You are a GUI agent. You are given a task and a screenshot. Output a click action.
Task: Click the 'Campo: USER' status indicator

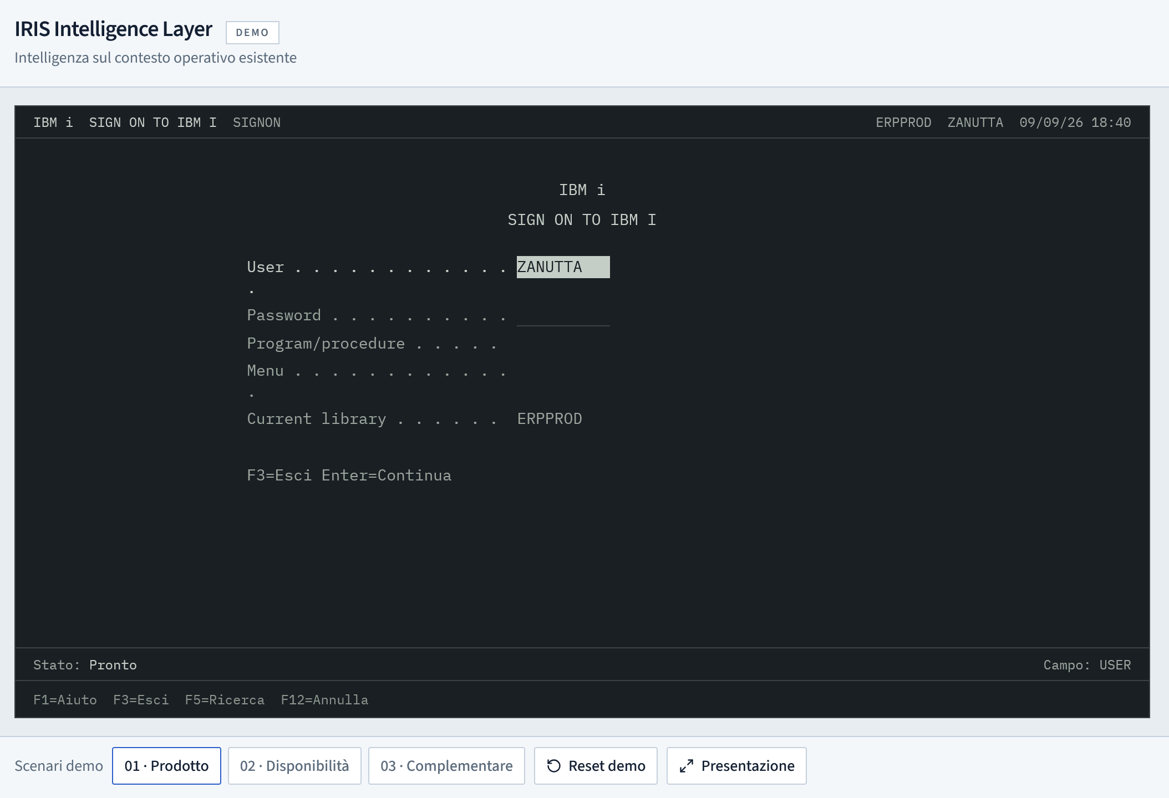click(1087, 665)
